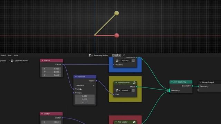Toggle the pin icon in node editor header
This screenshot has width=221, height=124.
click(x=124, y=55)
